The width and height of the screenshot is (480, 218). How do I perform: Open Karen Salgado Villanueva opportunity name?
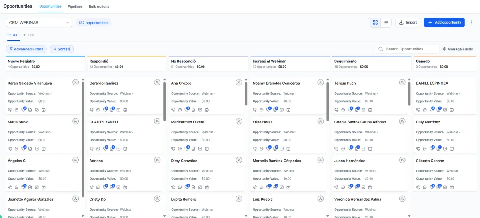[x=30, y=83]
